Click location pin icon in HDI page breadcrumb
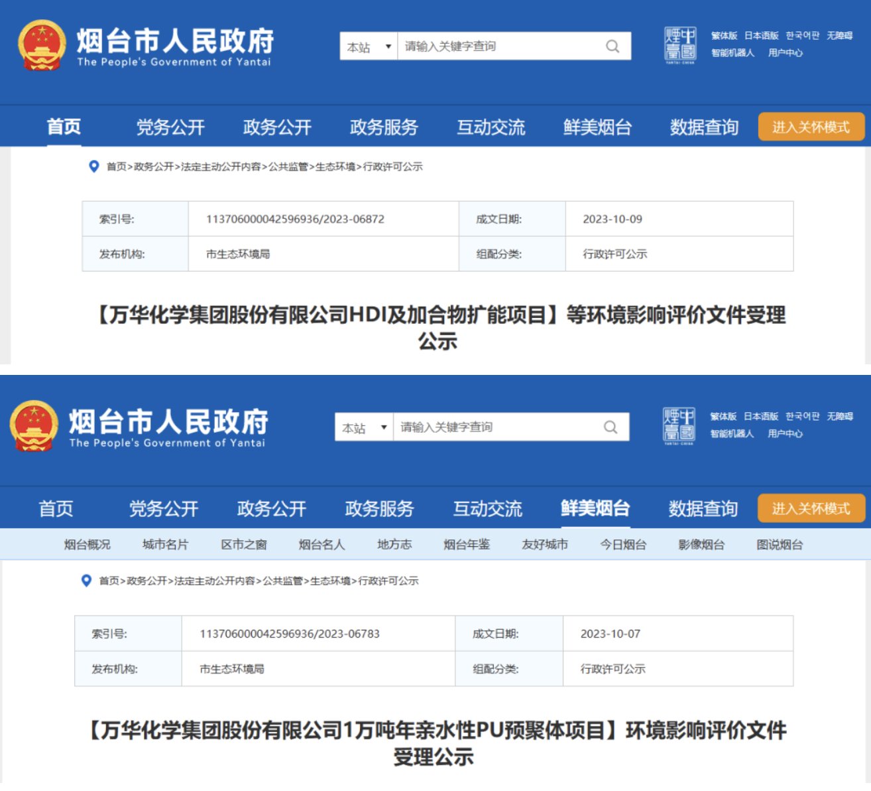The width and height of the screenshot is (871, 791). click(94, 167)
